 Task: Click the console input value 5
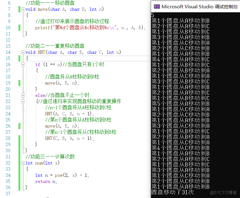[153, 15]
